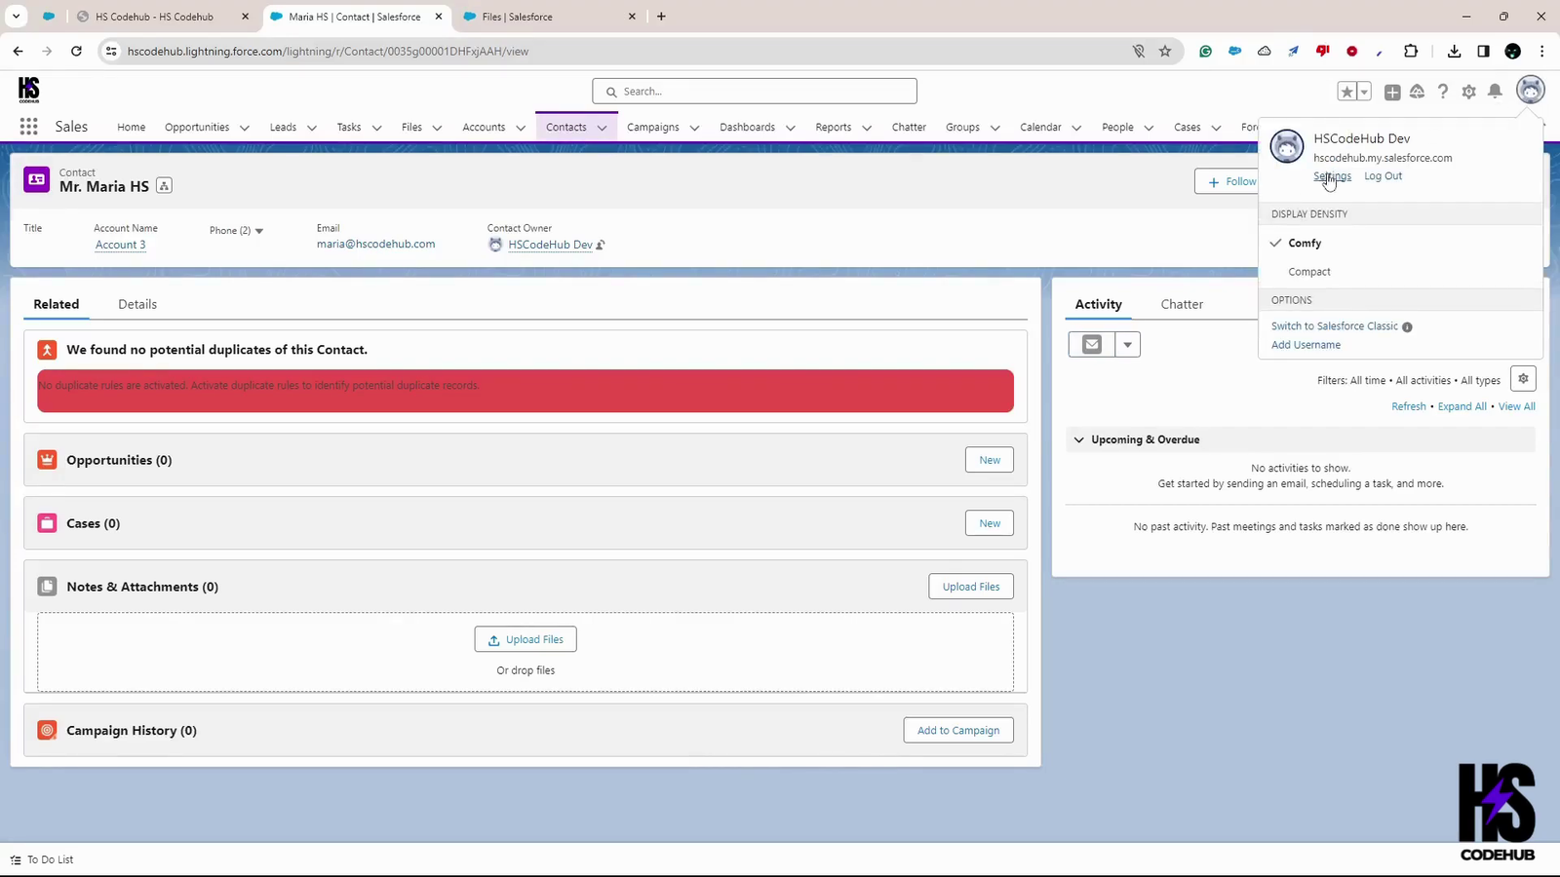Bookmark the page with the browser star
This screenshot has width=1560, height=877.
[x=1165, y=51]
